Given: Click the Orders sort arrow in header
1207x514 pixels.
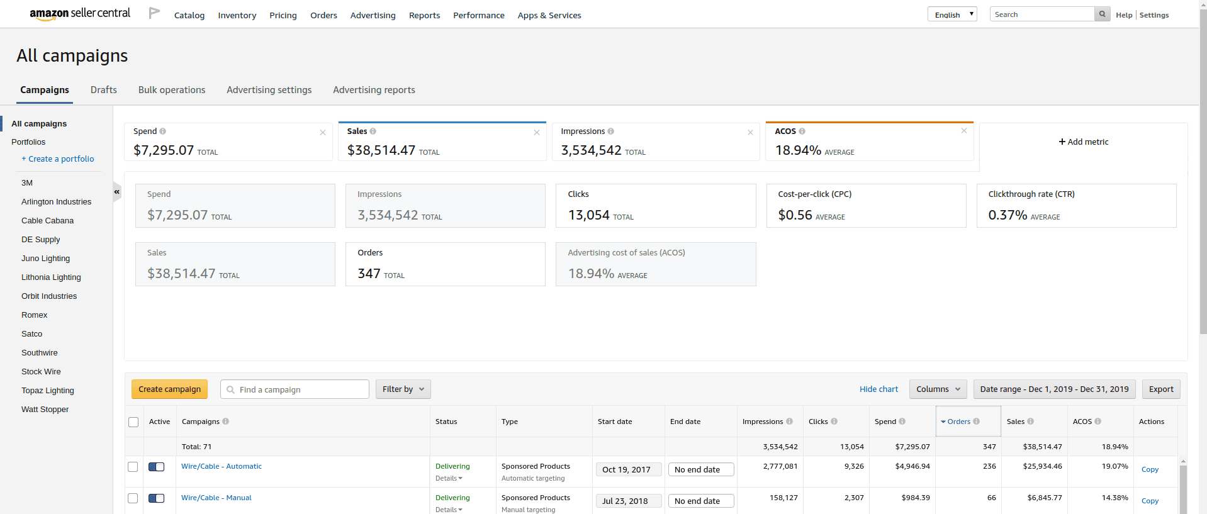Looking at the screenshot, I should 943,422.
